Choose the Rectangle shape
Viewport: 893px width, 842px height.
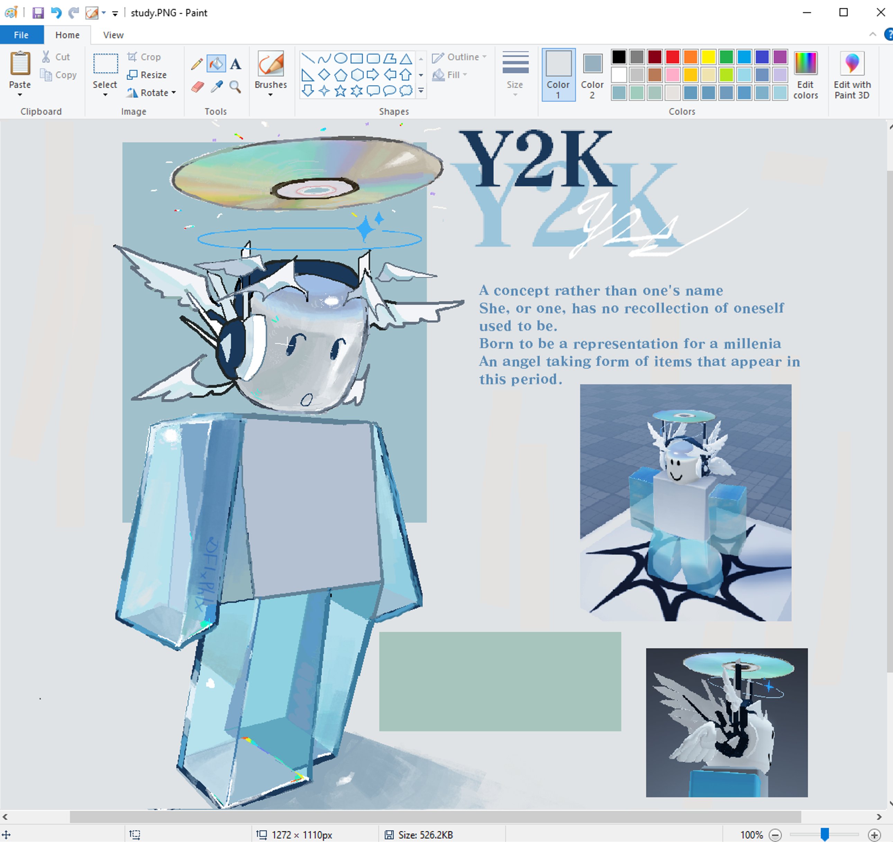click(x=357, y=58)
